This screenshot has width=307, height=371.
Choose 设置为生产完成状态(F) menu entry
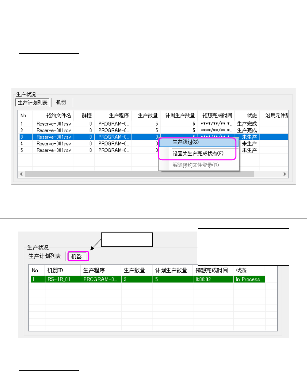pos(197,154)
